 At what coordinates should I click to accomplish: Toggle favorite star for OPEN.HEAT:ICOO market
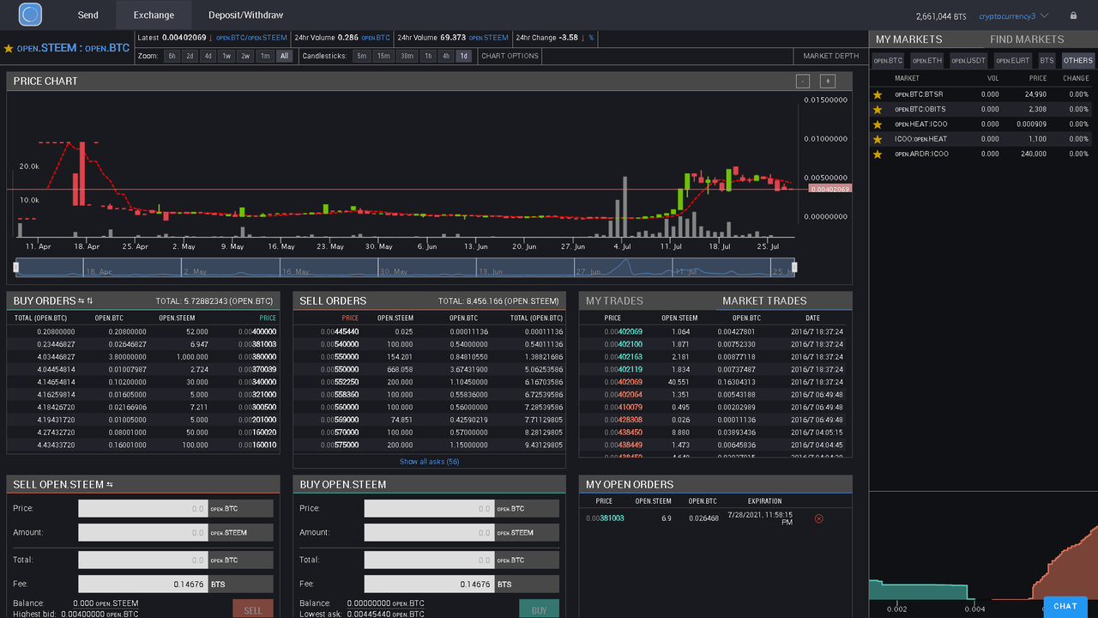pos(878,124)
